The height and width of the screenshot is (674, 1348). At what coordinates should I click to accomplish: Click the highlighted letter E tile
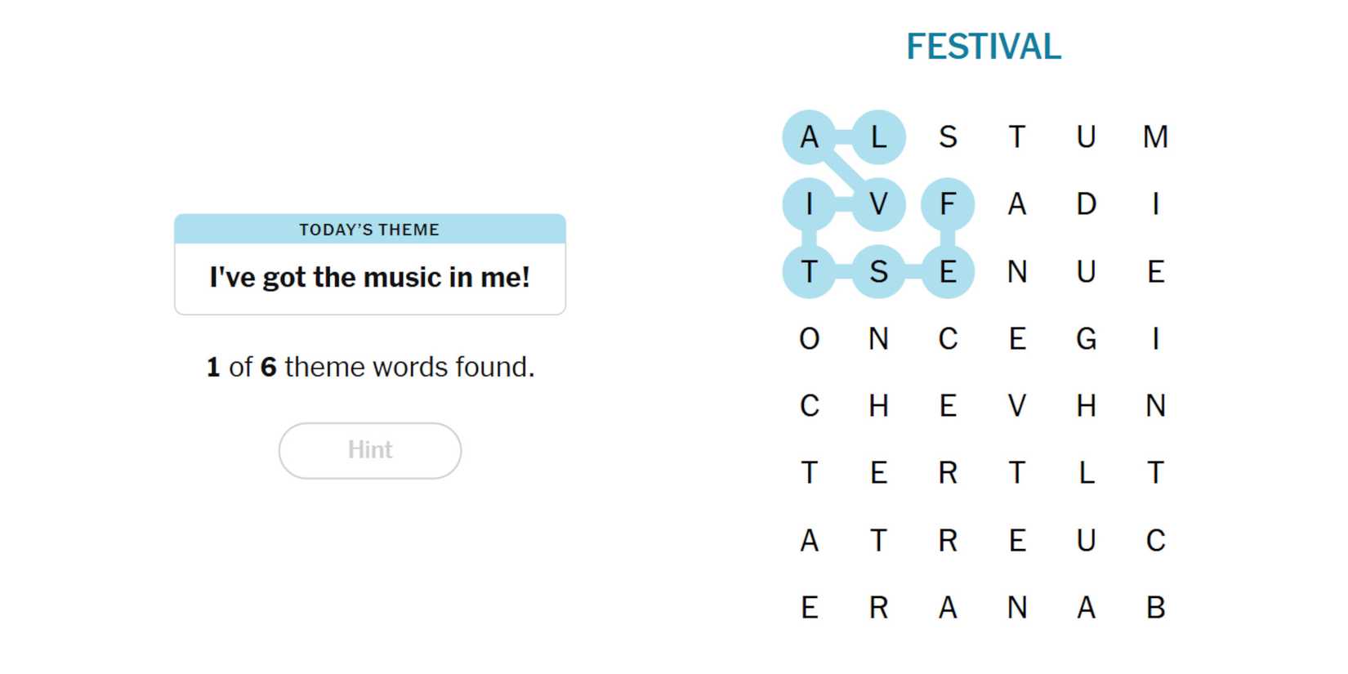947,271
